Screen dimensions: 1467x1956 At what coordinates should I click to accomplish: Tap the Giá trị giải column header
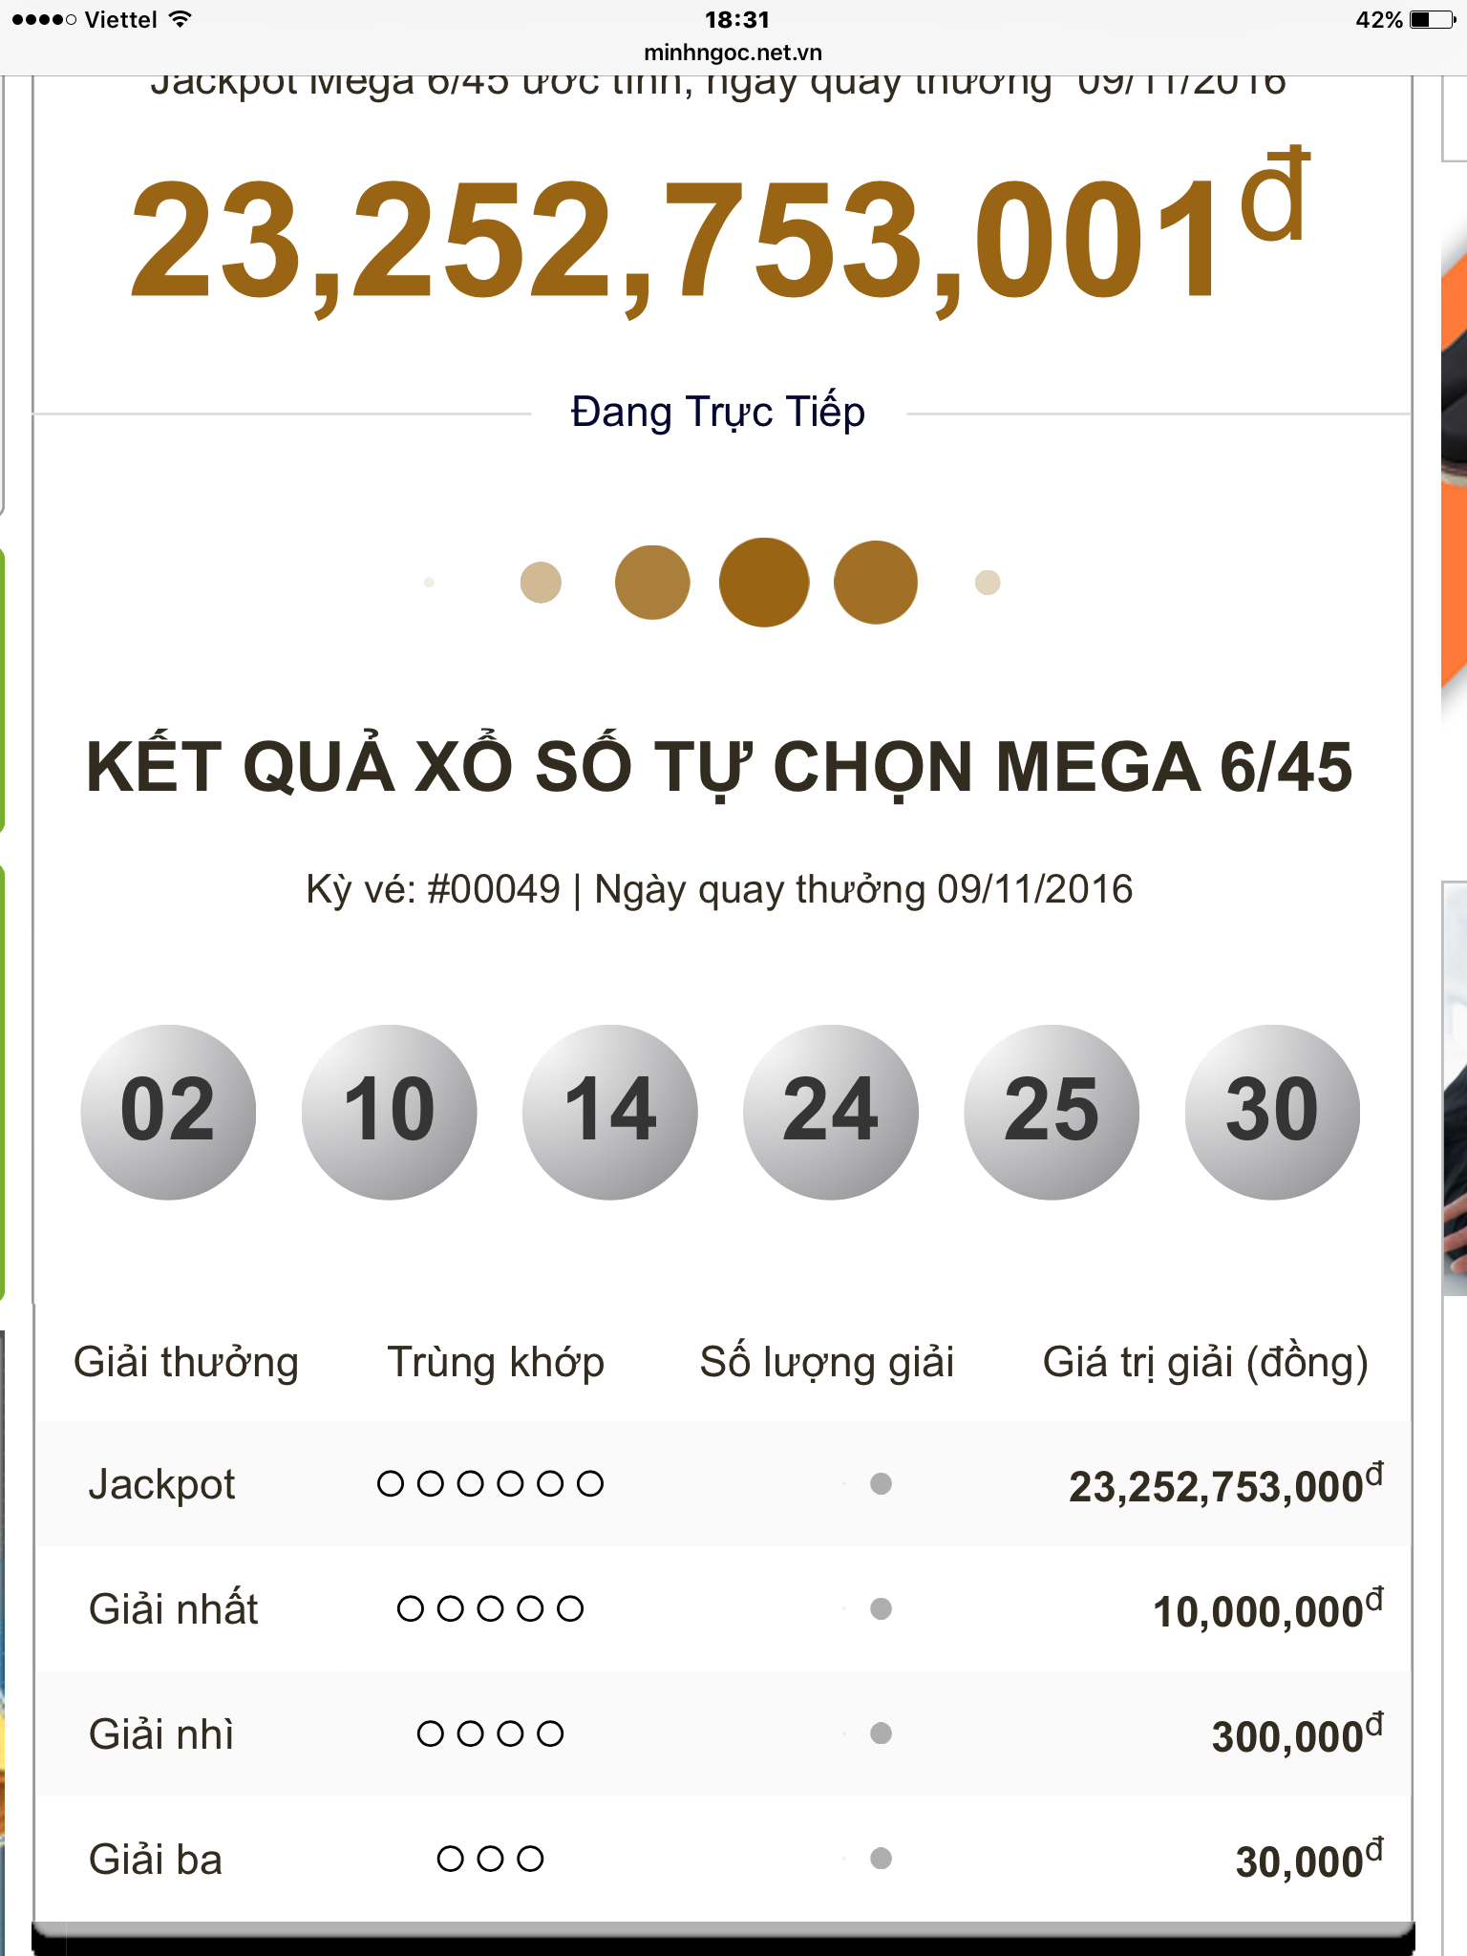(x=1204, y=1362)
